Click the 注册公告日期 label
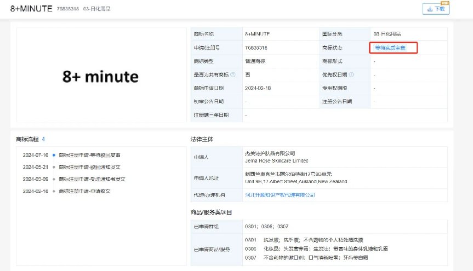The height and width of the screenshot is (271, 473). 337,102
